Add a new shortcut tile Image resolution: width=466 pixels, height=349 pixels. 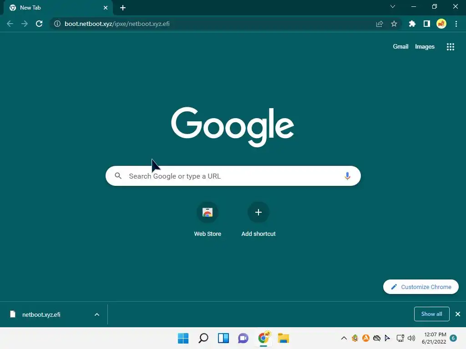(258, 219)
